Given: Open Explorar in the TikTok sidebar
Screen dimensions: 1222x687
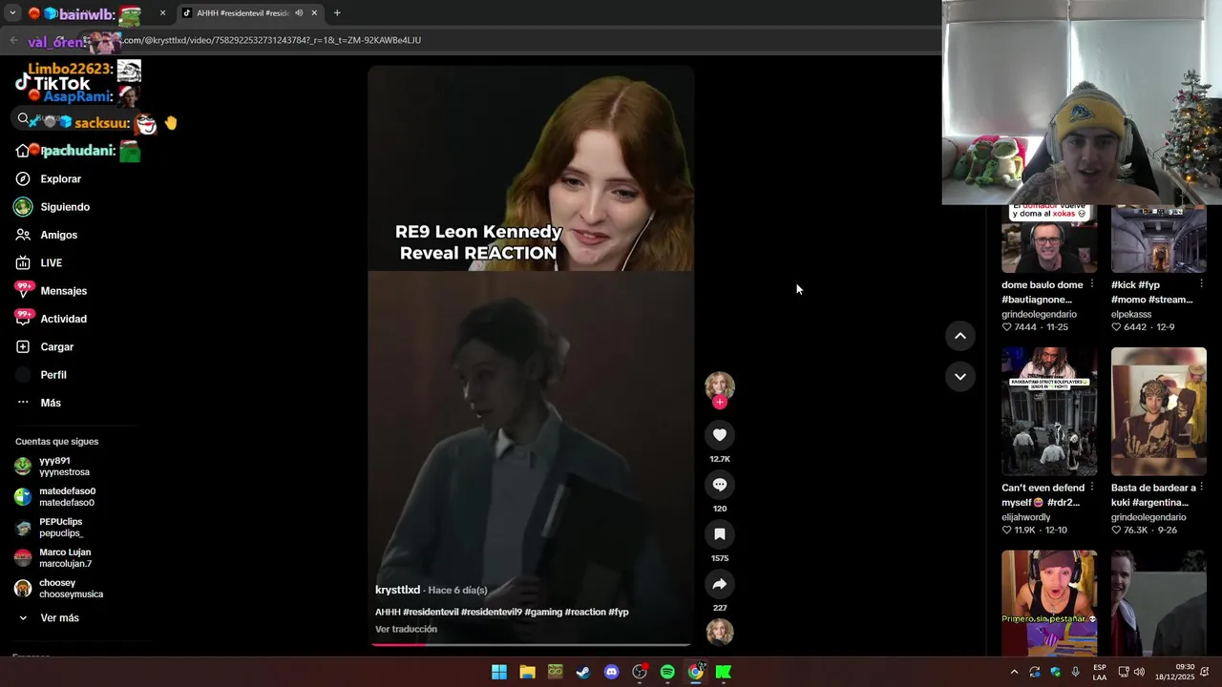Looking at the screenshot, I should (x=60, y=179).
